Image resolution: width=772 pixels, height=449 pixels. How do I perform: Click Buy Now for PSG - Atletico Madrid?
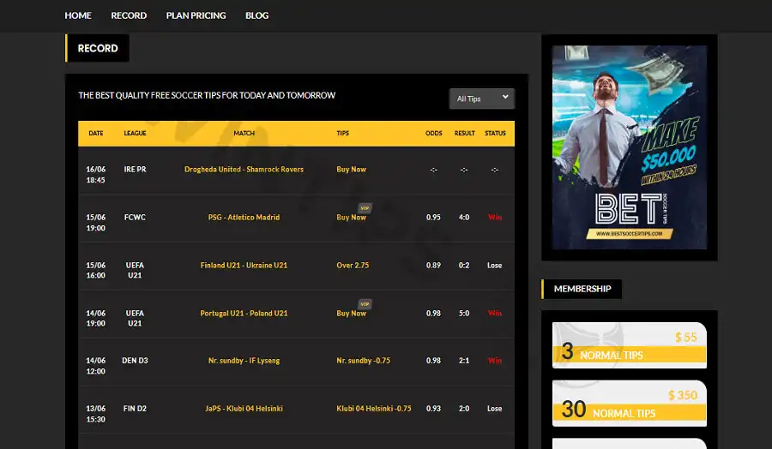351,218
